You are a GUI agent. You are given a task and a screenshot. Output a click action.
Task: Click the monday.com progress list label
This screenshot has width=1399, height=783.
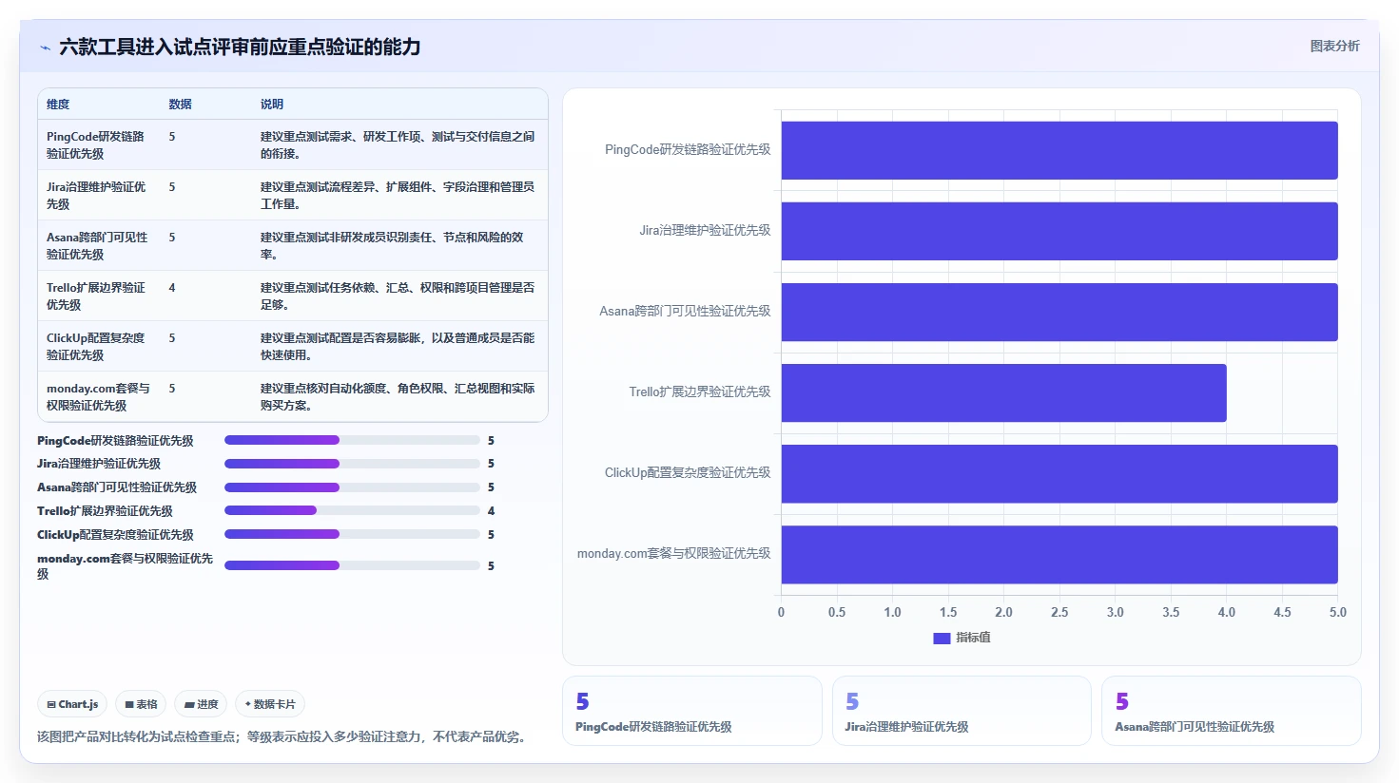[x=125, y=566]
